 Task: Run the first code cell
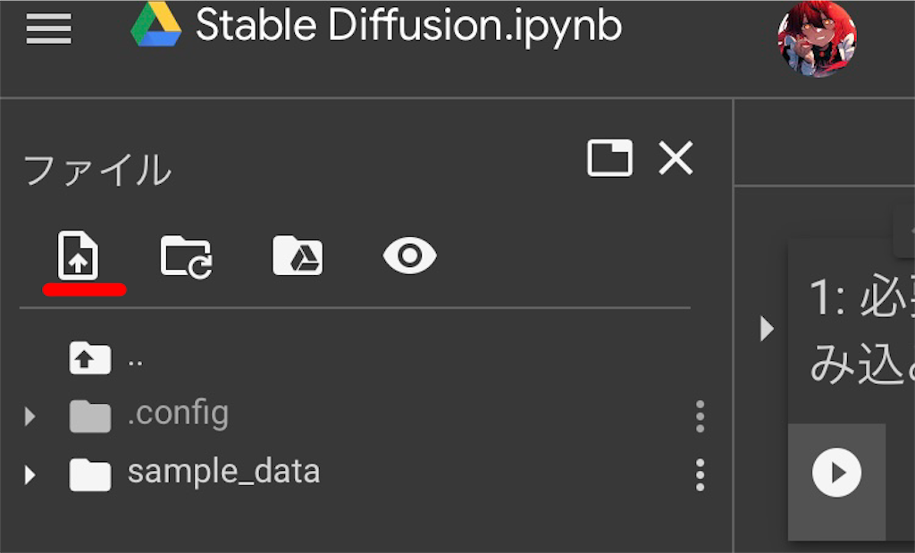[836, 472]
